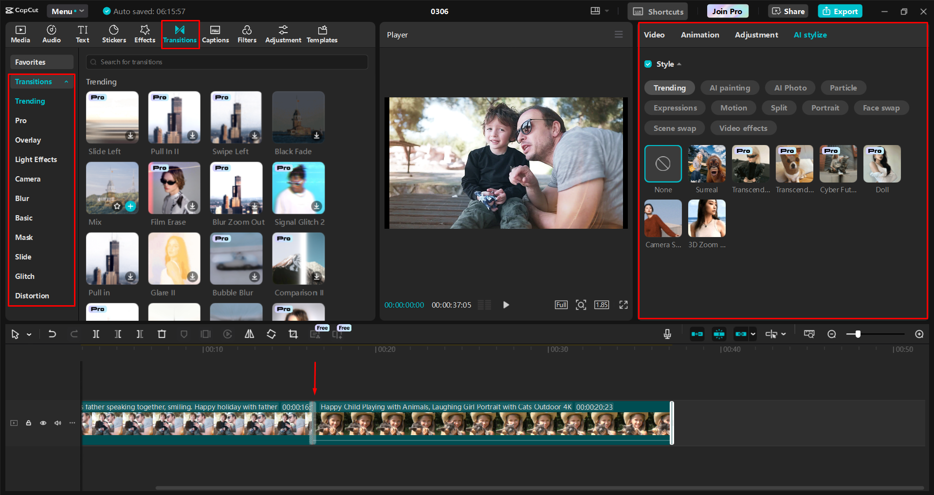
Task: Click the Export button
Action: (x=839, y=11)
